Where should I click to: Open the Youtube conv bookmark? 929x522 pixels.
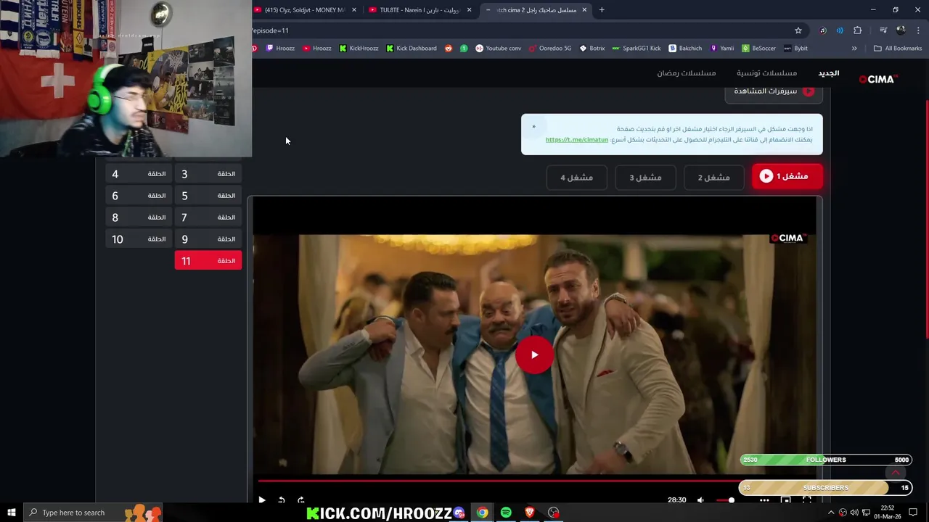498,49
